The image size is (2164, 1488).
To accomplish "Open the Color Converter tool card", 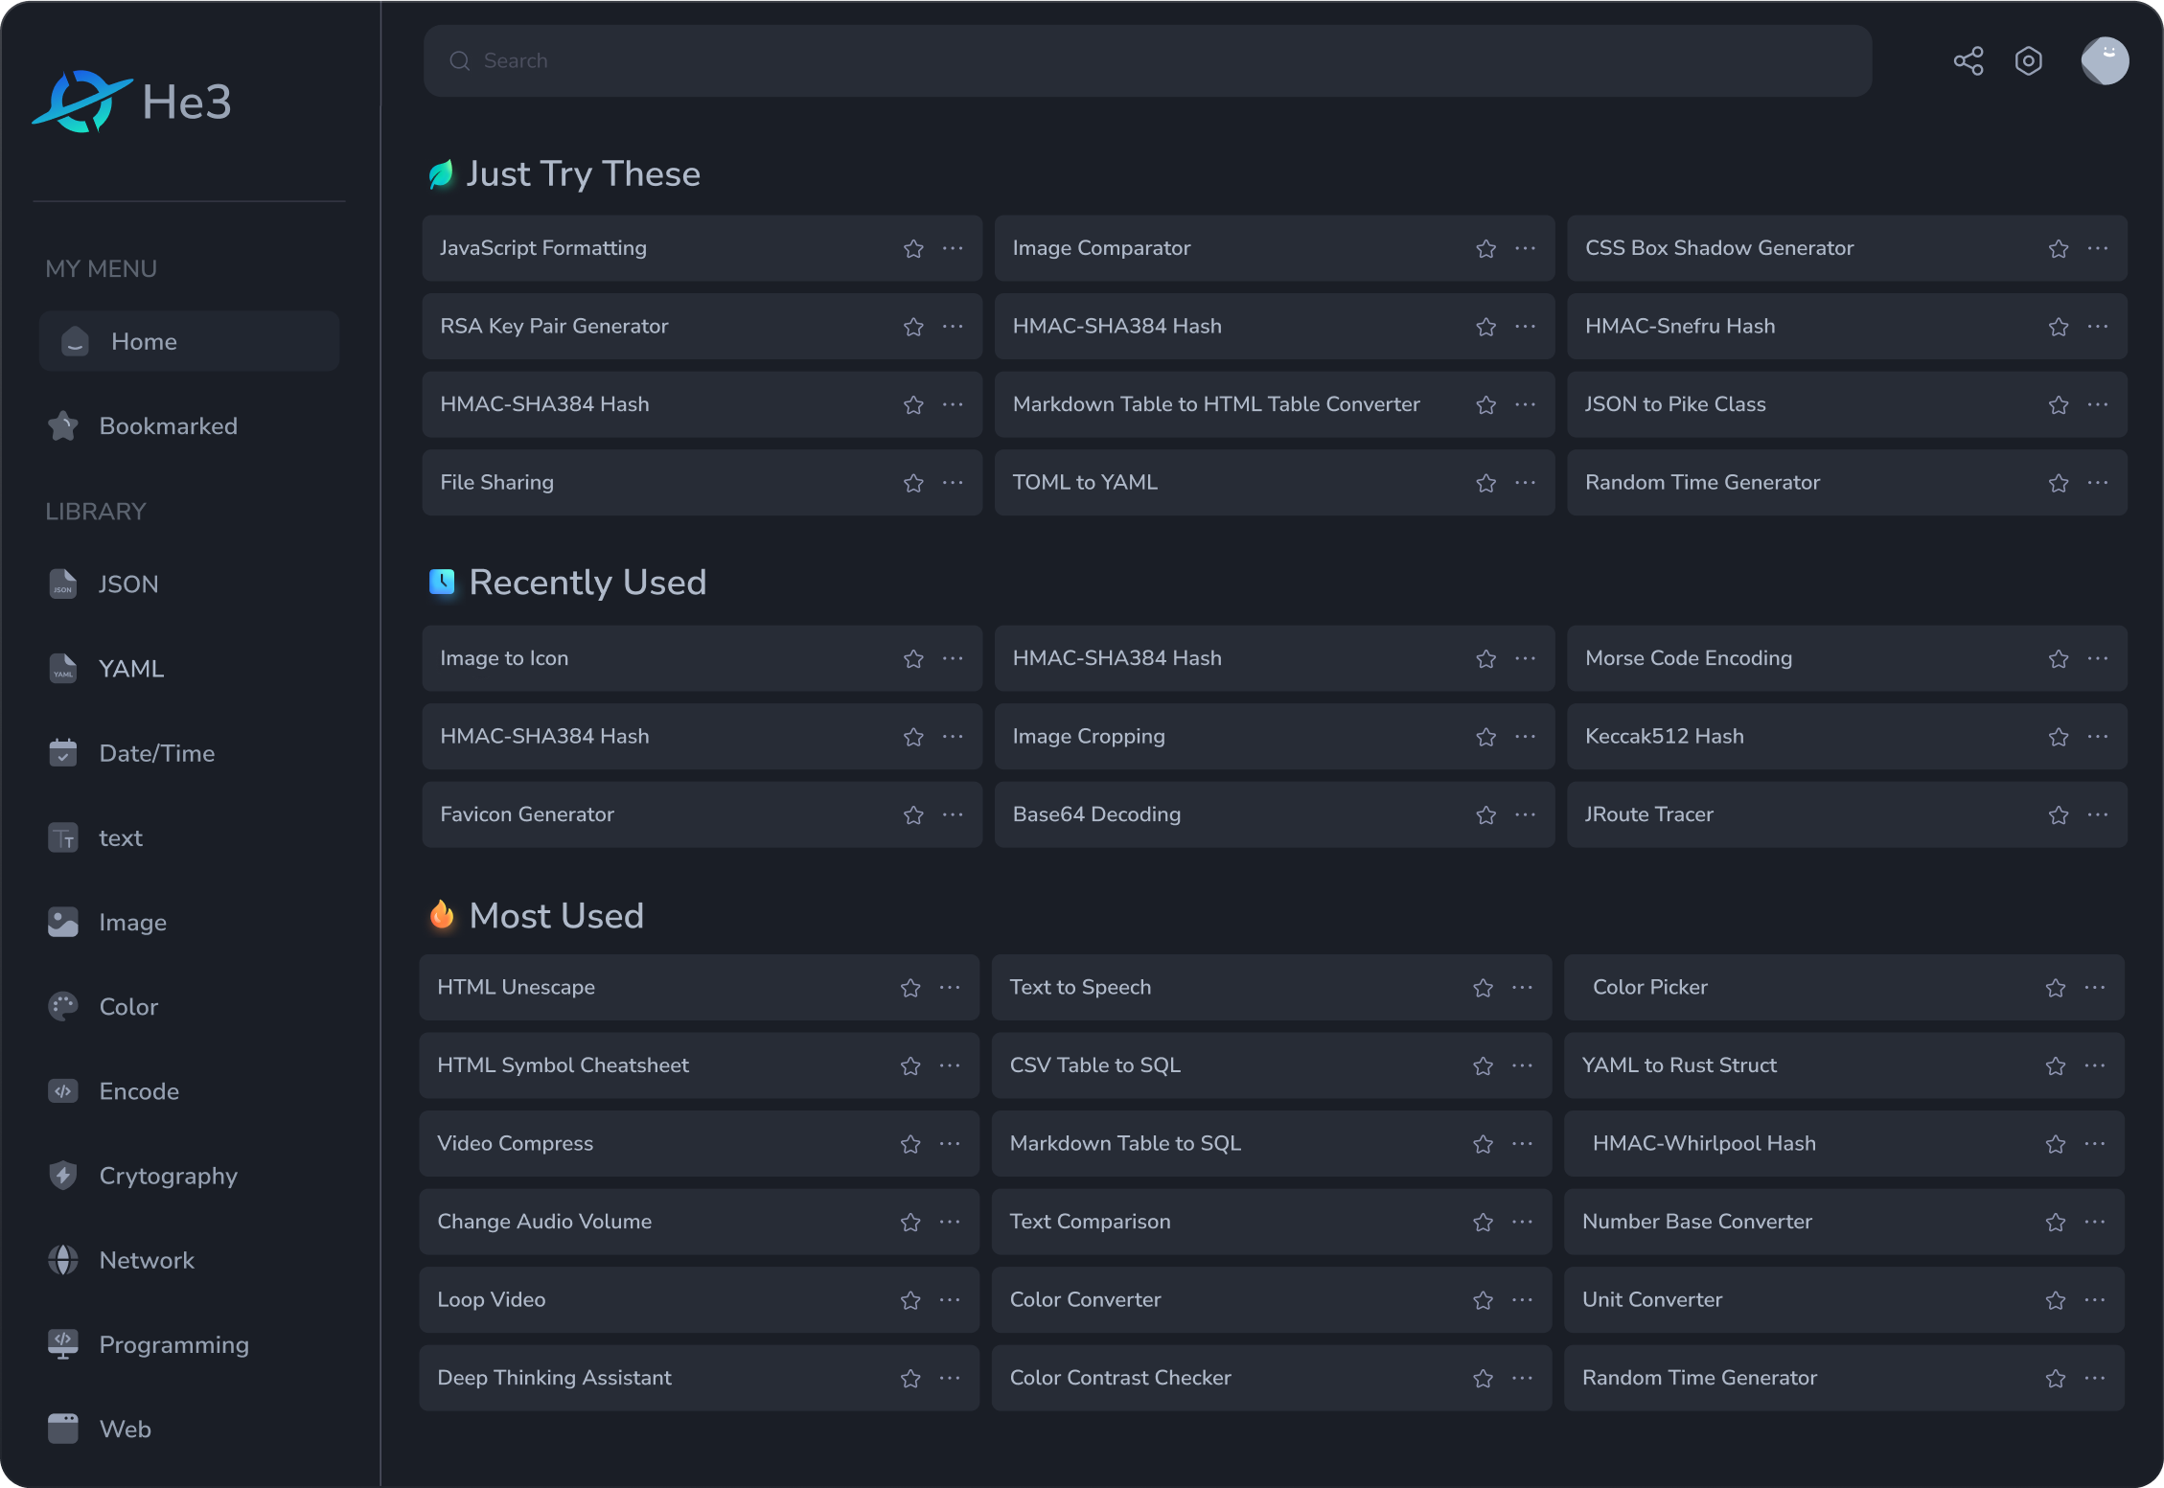I will 1085,1300.
